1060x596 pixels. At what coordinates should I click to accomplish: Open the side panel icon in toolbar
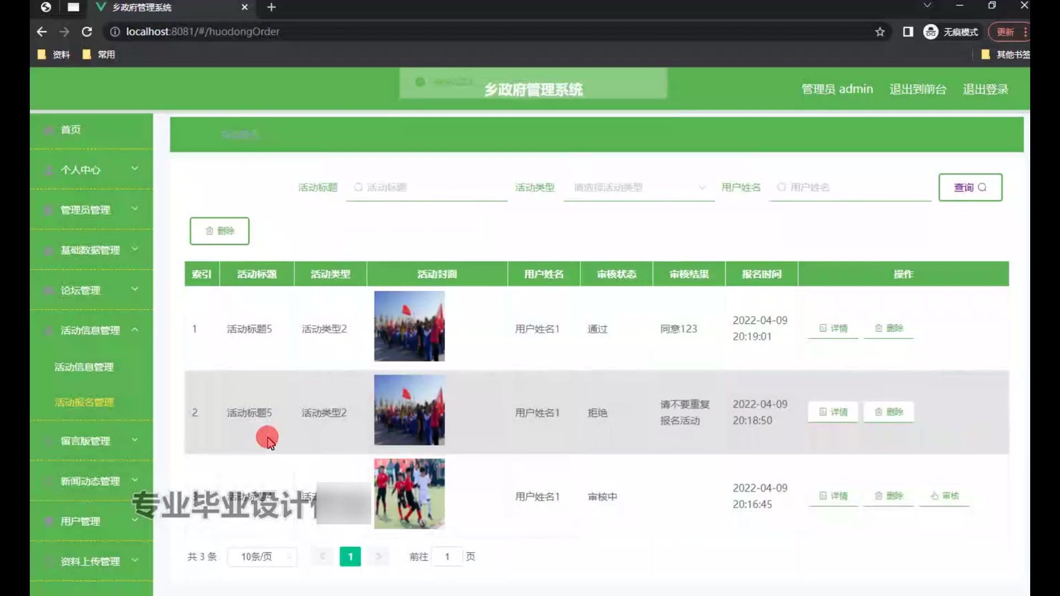908,31
